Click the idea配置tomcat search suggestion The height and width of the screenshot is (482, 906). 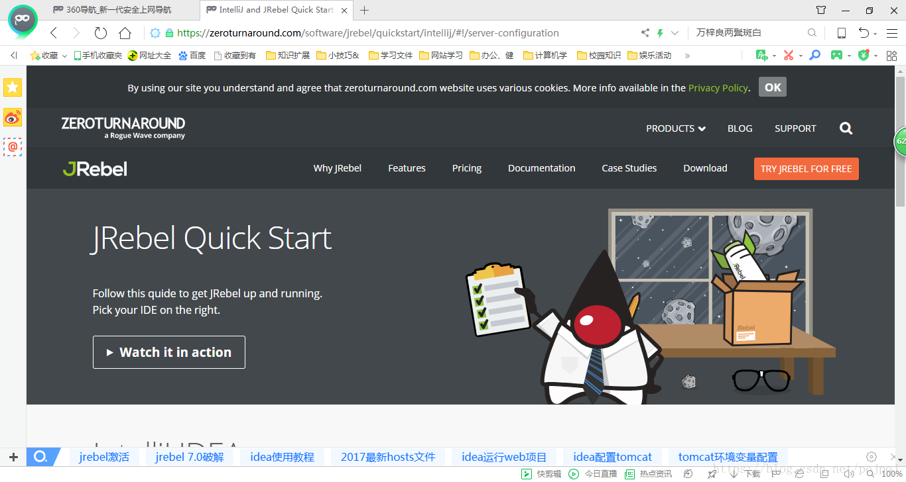[x=613, y=457]
